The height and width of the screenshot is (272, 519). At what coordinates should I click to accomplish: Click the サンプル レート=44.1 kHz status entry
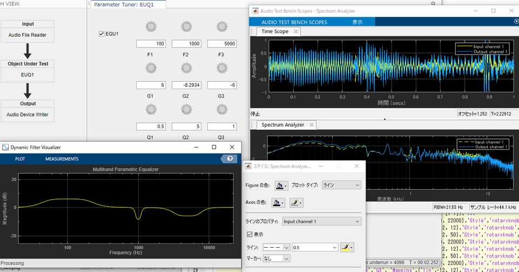pos(493,207)
